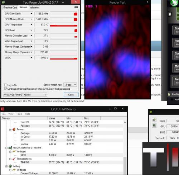Image resolution: width=179 pixels, height=175 pixels.
Task: Maximize the CPUID HWMonitor window
Action: click(x=115, y=109)
